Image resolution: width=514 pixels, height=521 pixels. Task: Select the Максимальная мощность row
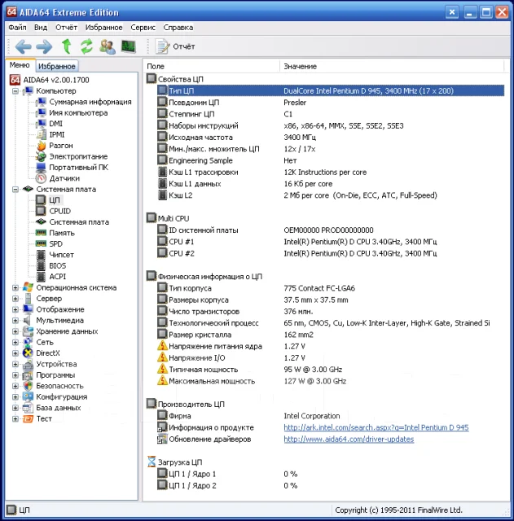pyautogui.click(x=331, y=382)
